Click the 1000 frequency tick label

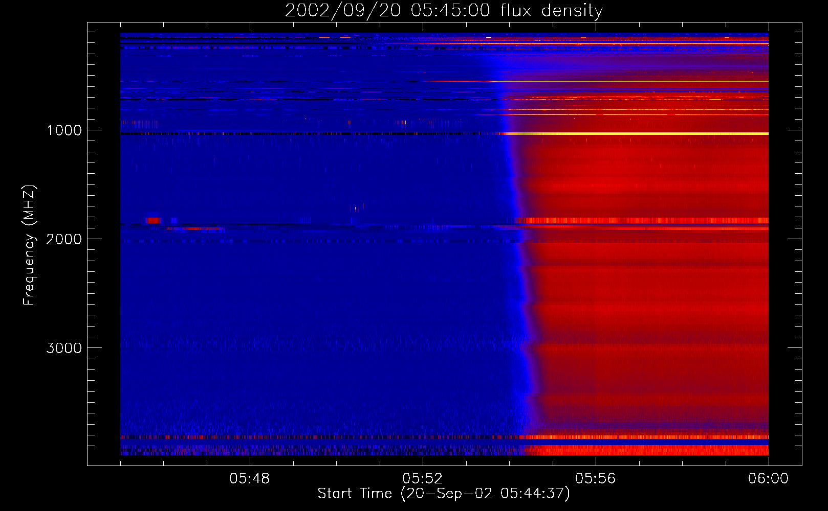(64, 130)
